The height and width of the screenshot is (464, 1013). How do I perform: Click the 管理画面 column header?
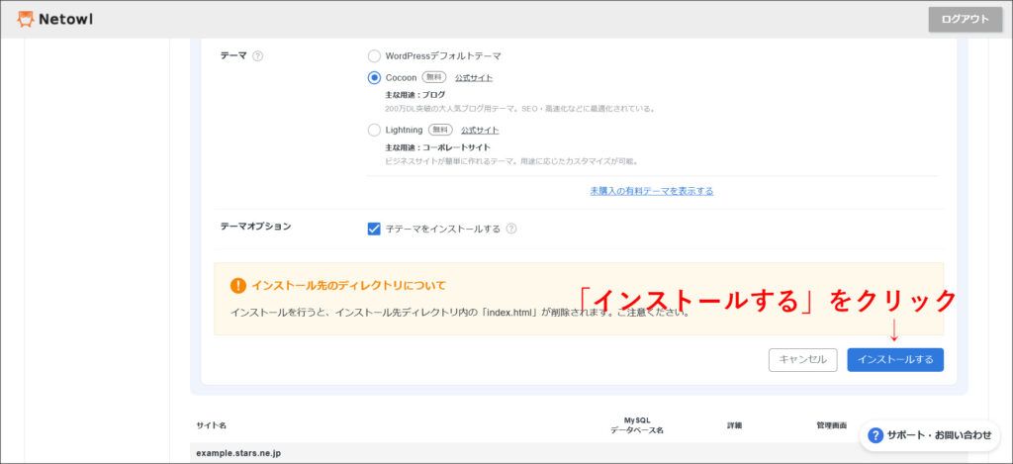point(831,425)
